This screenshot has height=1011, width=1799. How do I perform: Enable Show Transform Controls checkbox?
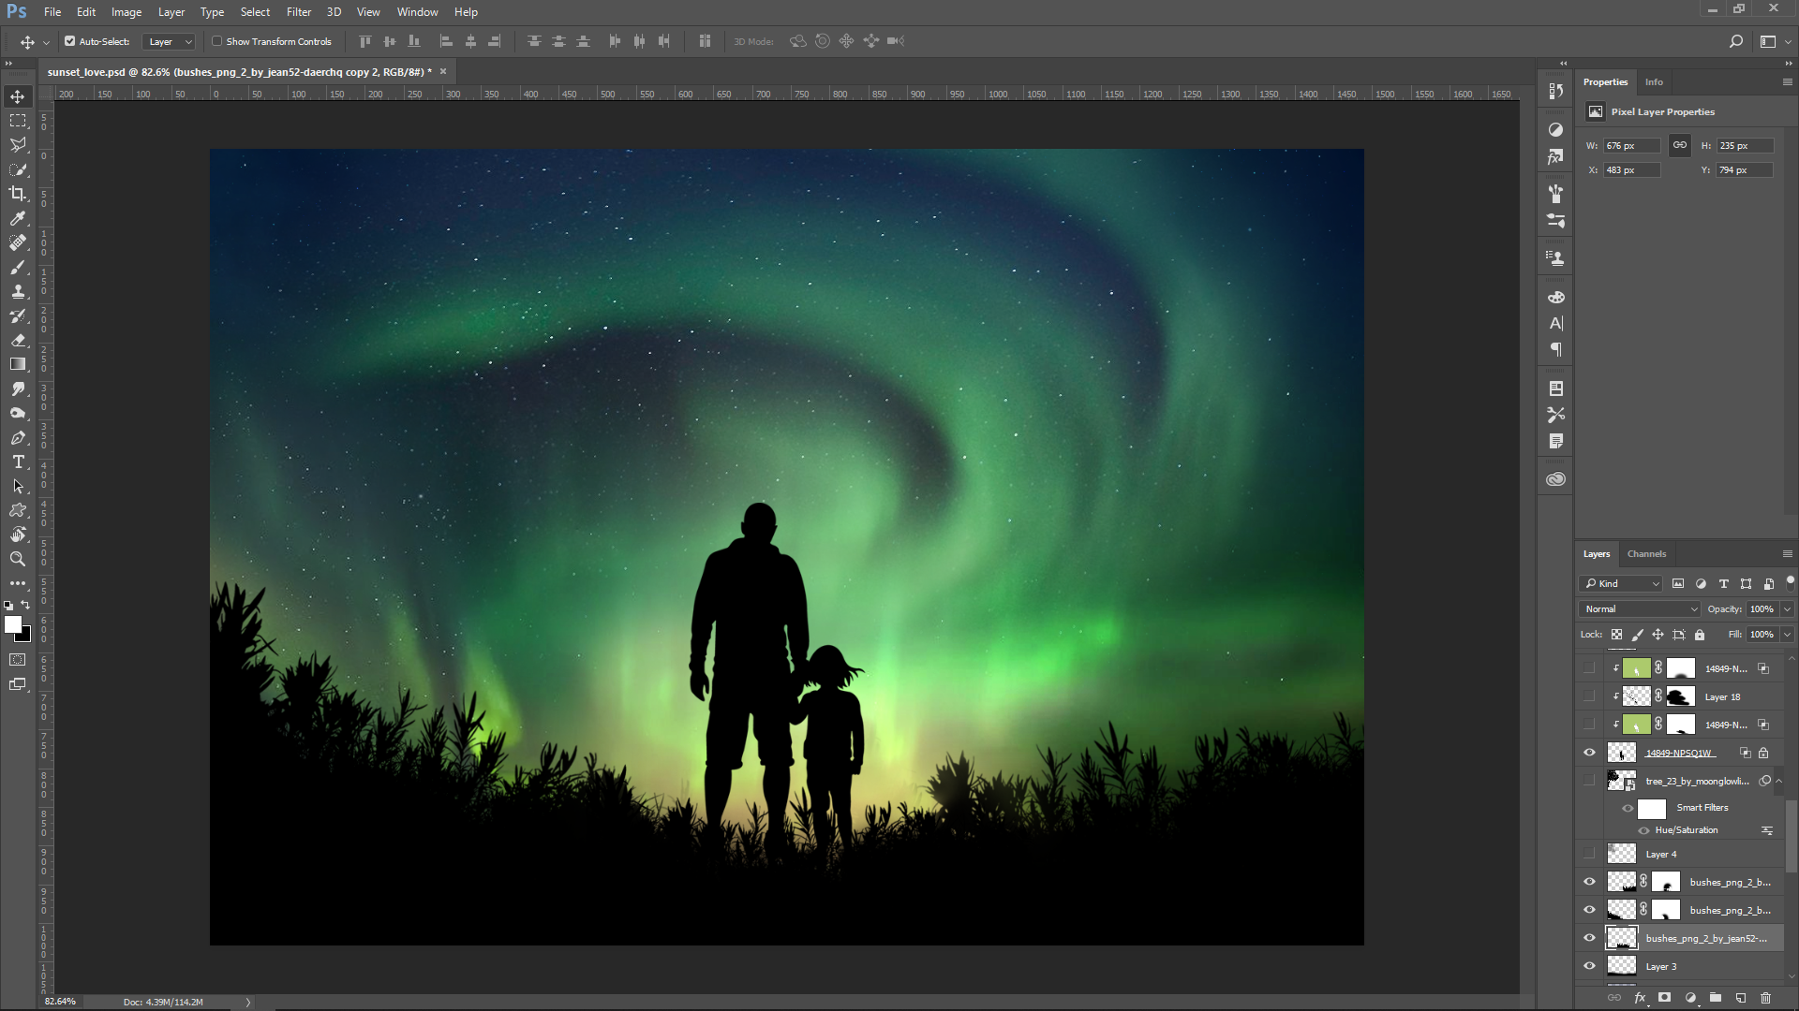216,41
